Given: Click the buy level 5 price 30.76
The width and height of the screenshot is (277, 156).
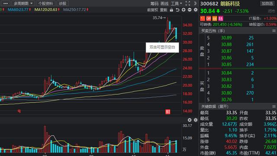Looking at the screenshot, I should pos(226,100).
